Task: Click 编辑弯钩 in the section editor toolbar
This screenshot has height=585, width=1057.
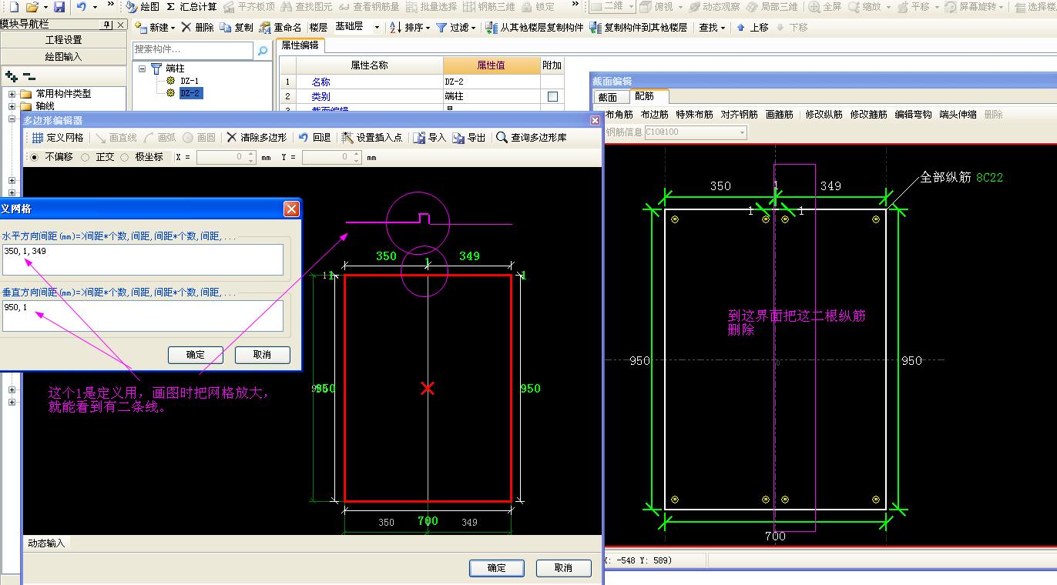Action: click(913, 115)
